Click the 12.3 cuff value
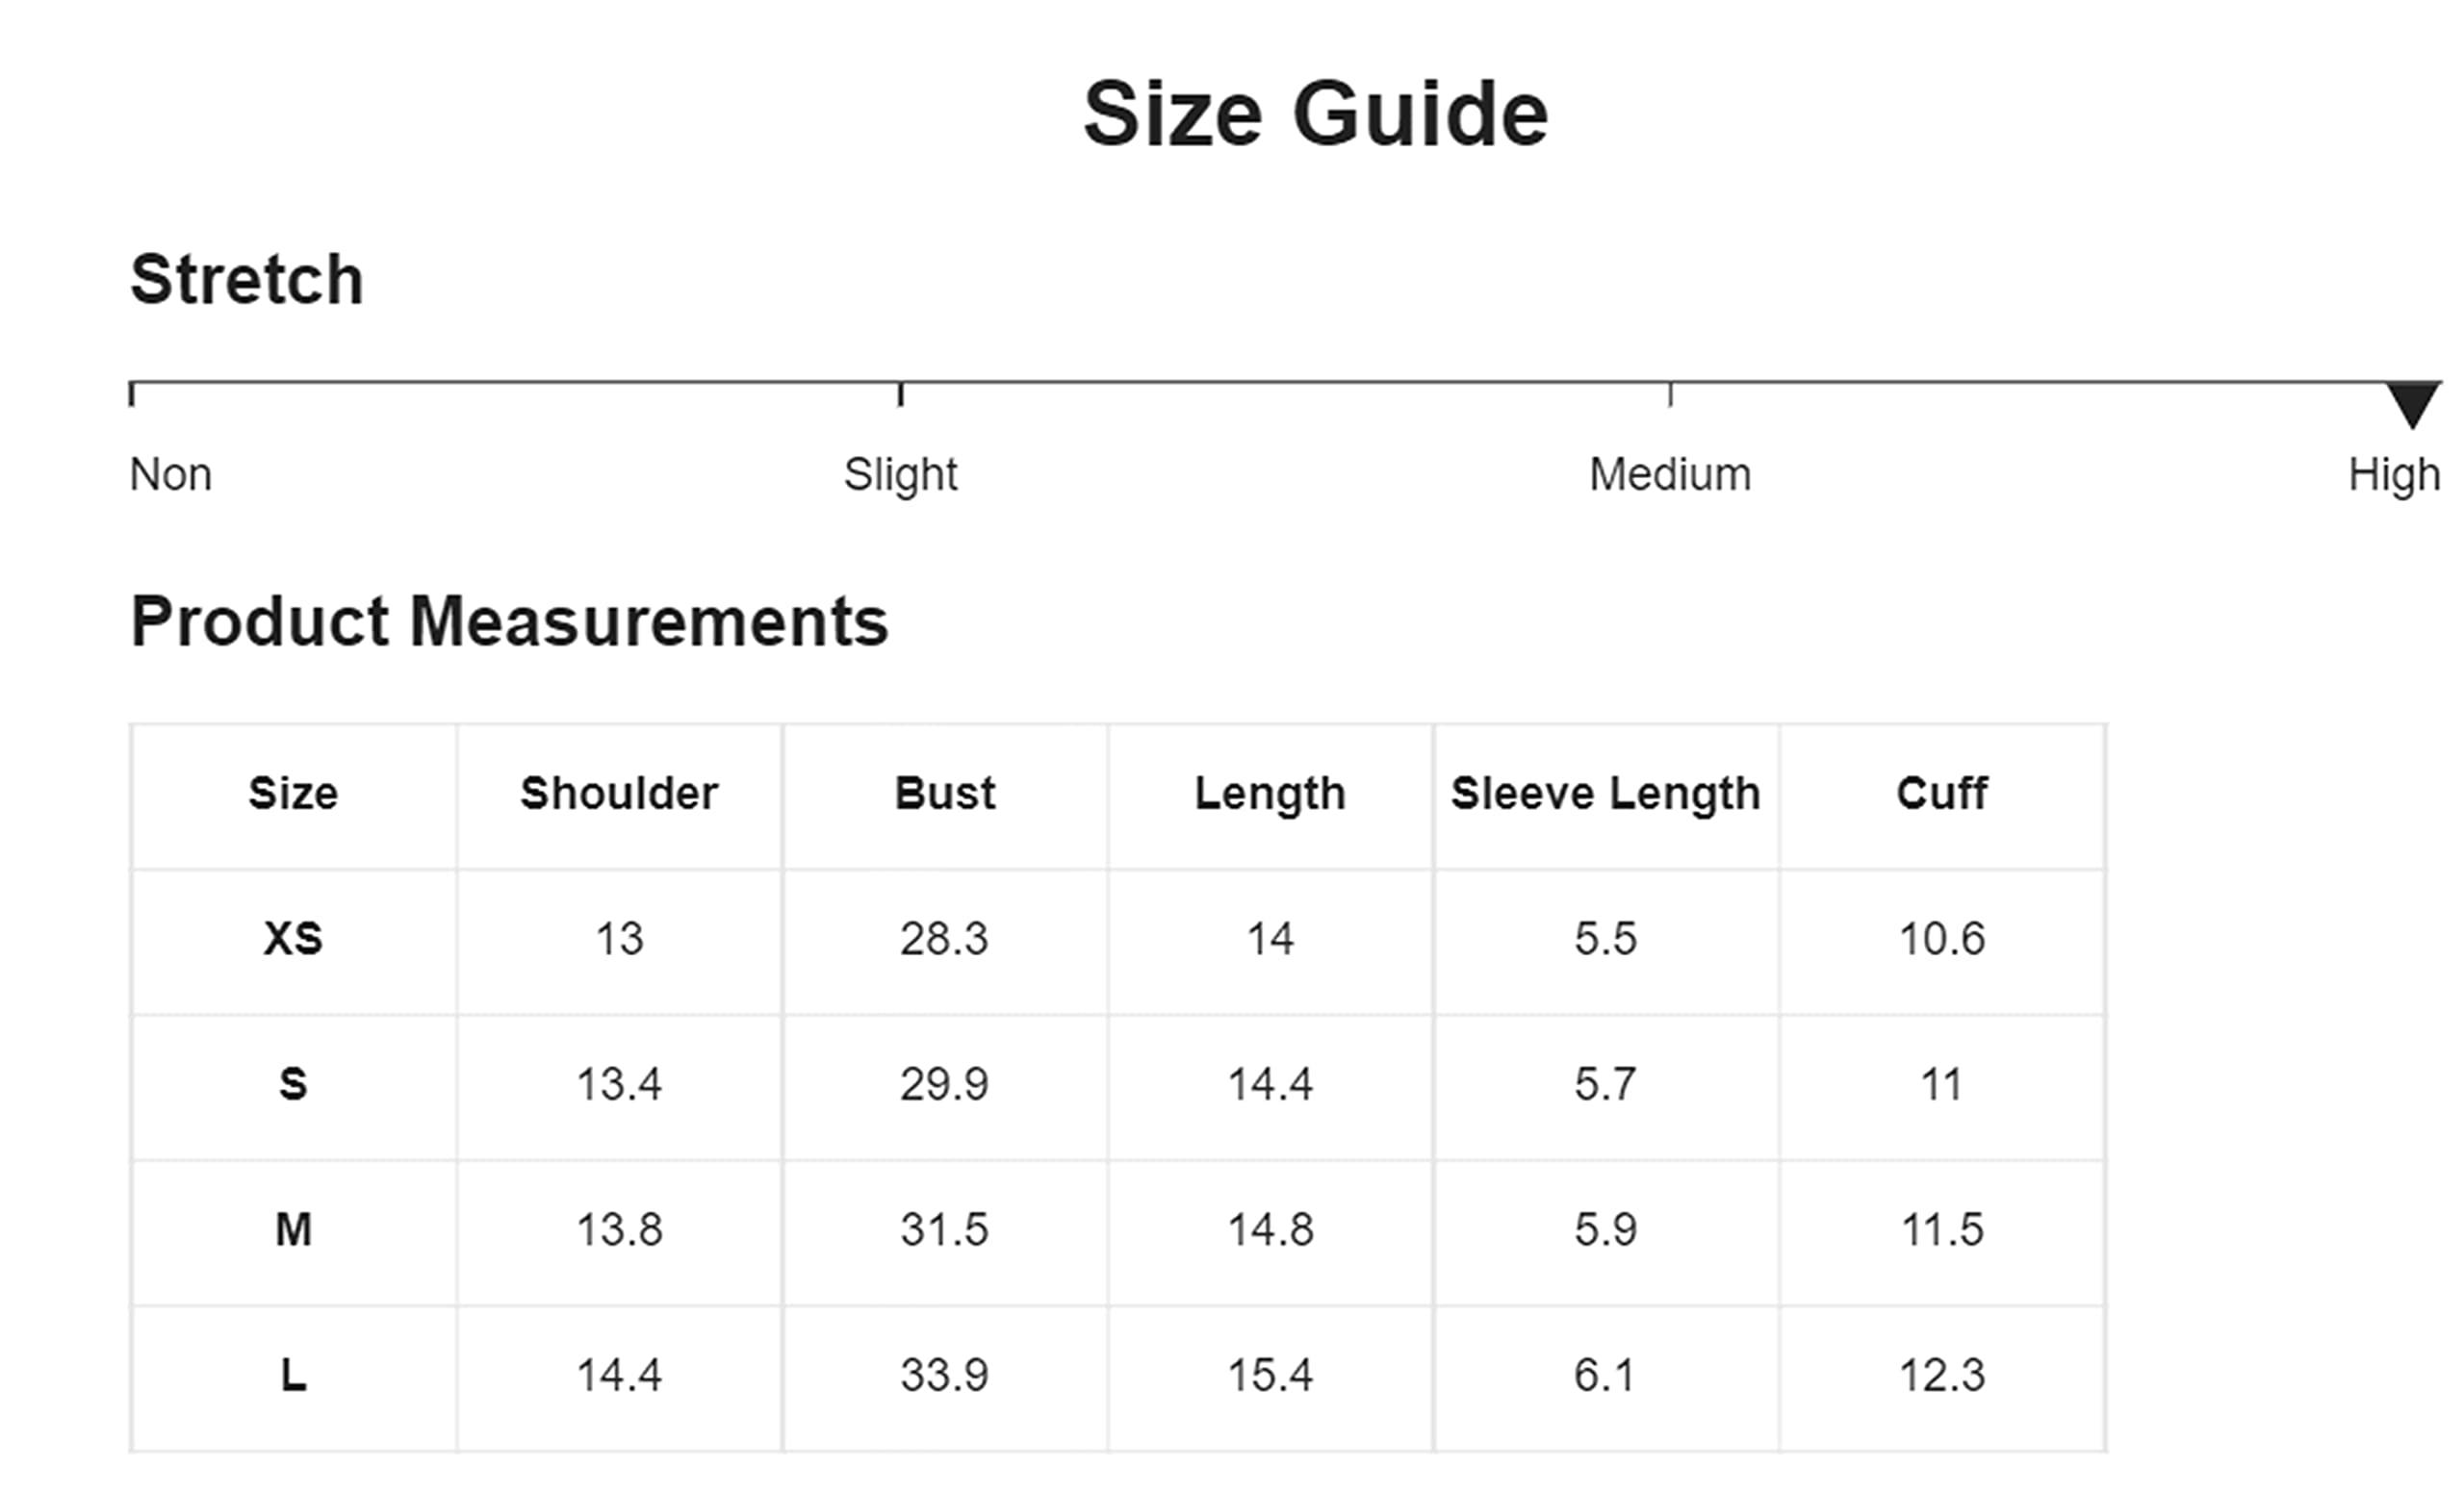The image size is (2464, 1493). click(x=1942, y=1376)
